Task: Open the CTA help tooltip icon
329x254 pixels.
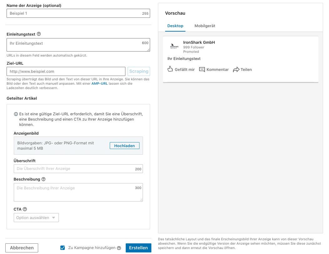Action: click(24, 209)
